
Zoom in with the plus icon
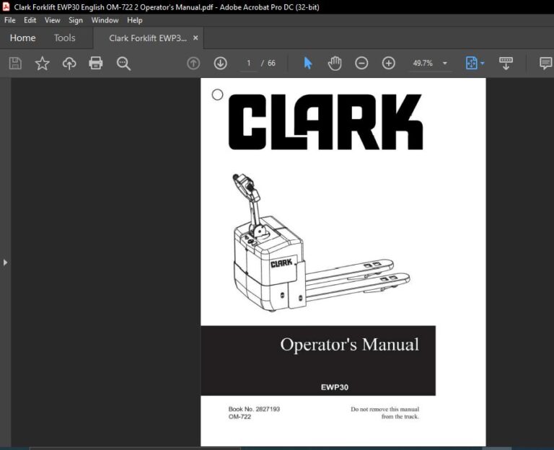388,63
